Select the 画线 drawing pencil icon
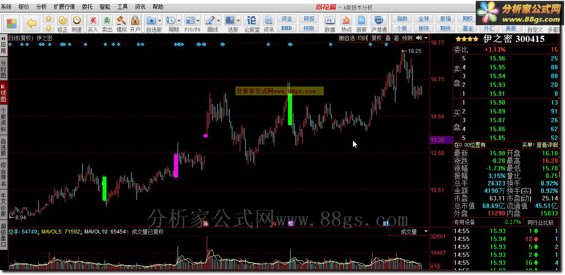 [210, 20]
